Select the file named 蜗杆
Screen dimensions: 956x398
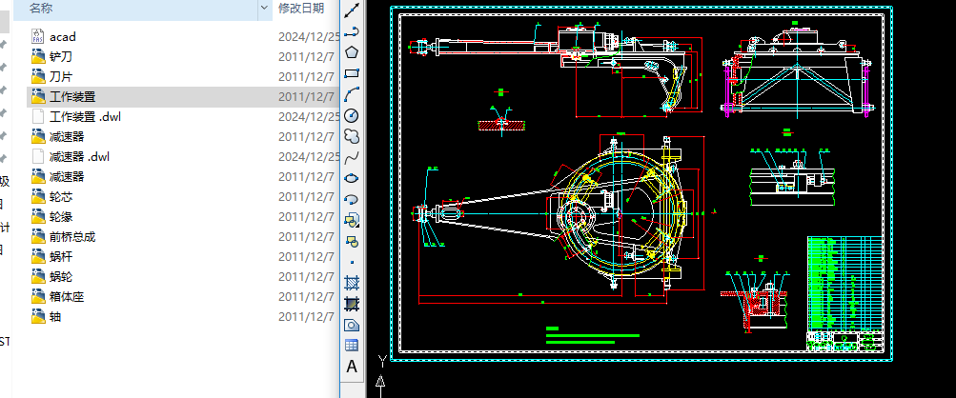61,256
